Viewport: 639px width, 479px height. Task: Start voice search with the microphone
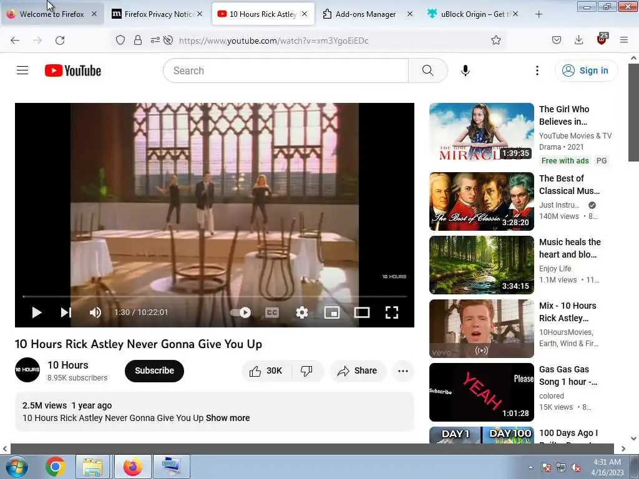466,70
